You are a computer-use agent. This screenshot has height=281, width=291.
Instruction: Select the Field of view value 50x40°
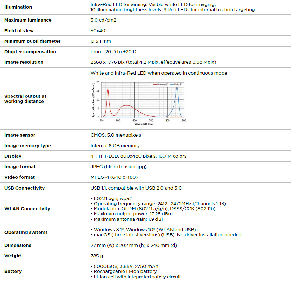click(99, 31)
